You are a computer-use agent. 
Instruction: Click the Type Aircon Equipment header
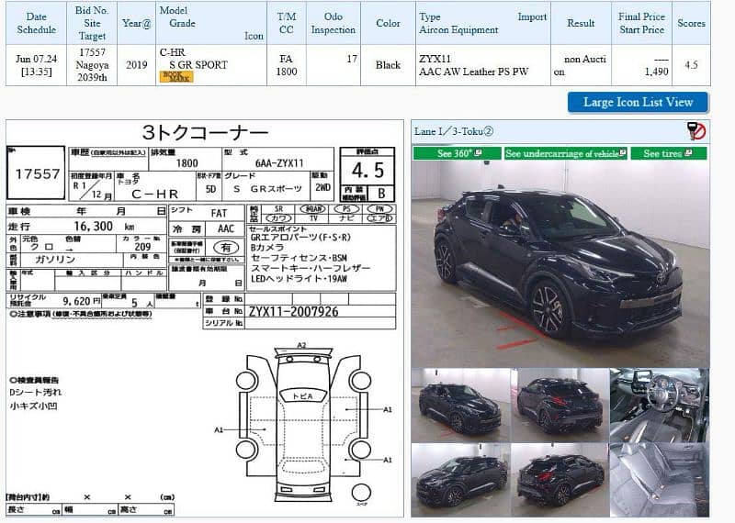(483, 23)
